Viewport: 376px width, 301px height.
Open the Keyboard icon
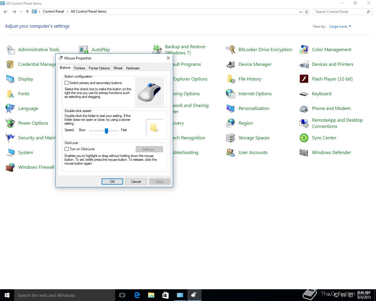[x=304, y=94]
